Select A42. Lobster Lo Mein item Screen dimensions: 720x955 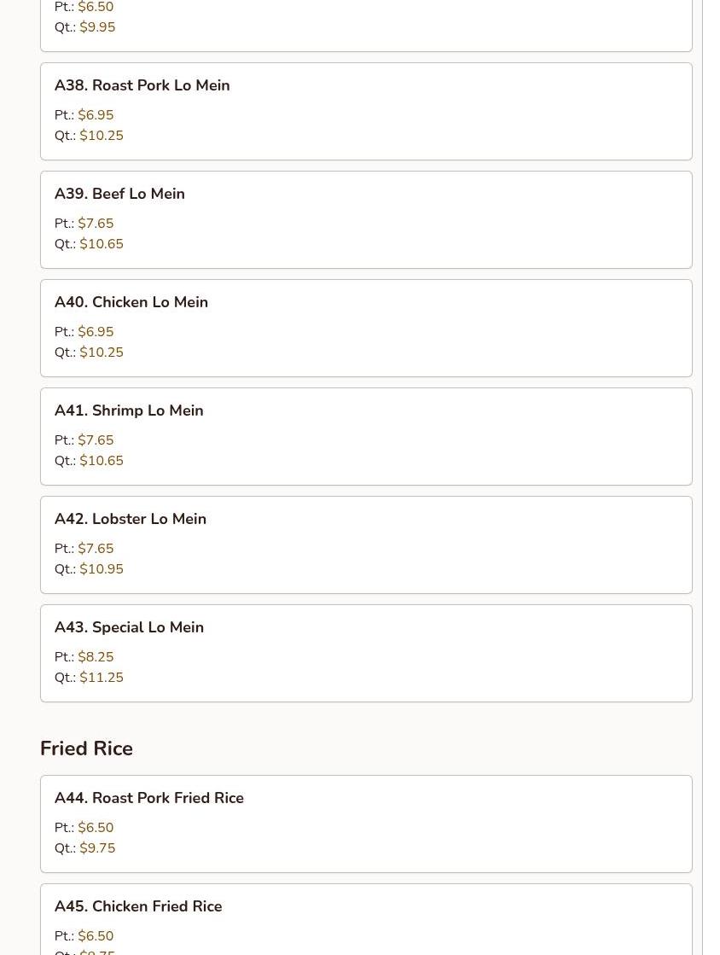[131, 519]
